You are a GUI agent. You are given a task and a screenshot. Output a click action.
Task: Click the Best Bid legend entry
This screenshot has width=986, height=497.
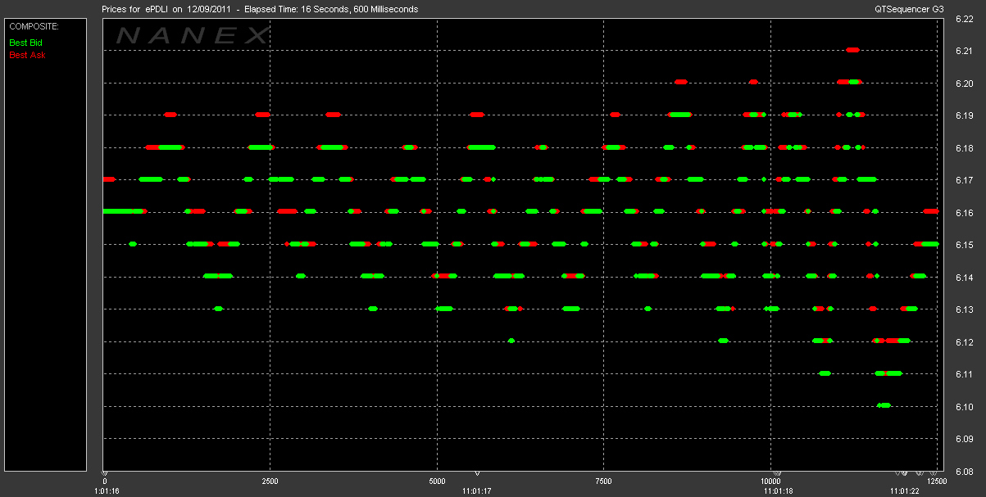pyautogui.click(x=25, y=42)
